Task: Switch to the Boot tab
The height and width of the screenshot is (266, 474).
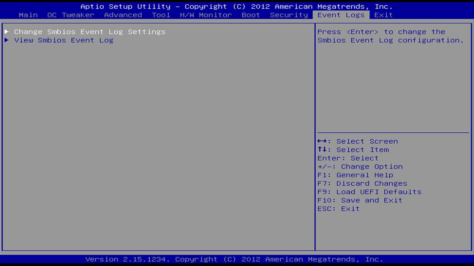Action: (251, 15)
